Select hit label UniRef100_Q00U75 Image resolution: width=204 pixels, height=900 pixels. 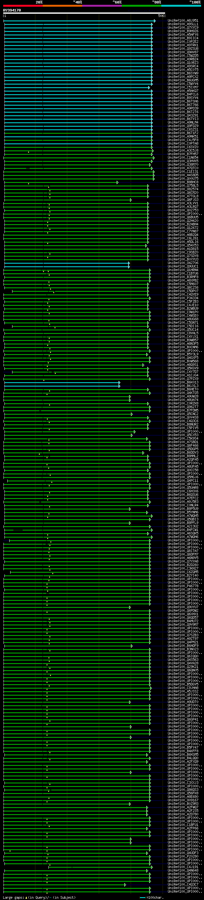(x=183, y=178)
